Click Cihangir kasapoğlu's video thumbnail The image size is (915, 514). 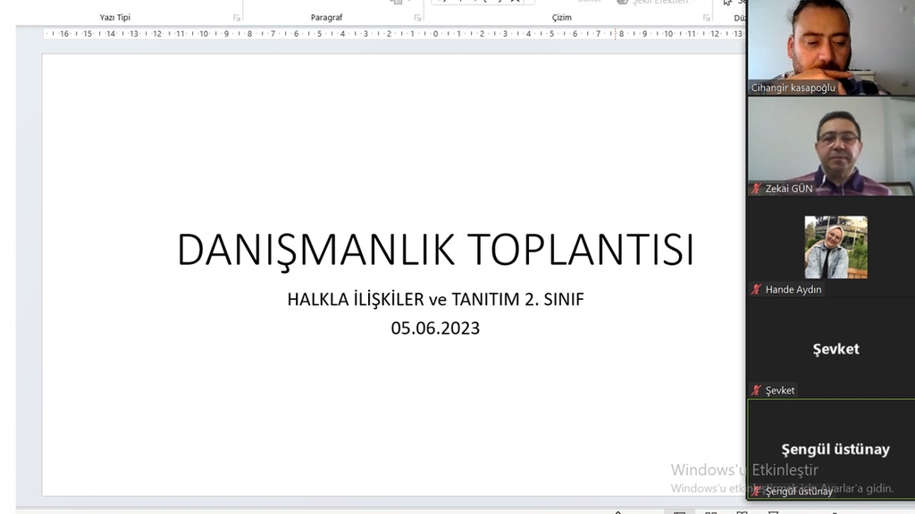pyautogui.click(x=831, y=45)
